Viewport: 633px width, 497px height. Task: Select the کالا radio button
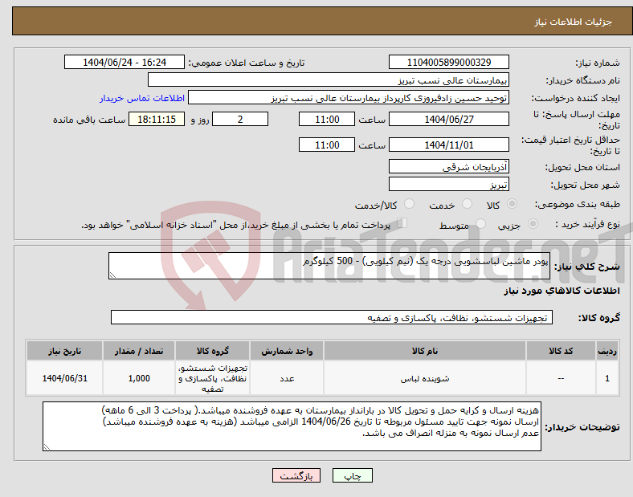pyautogui.click(x=512, y=204)
